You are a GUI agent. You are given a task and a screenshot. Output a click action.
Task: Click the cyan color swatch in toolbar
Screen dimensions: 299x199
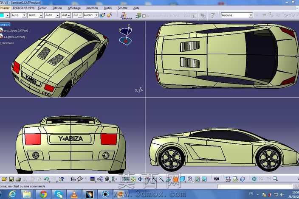[2, 15]
